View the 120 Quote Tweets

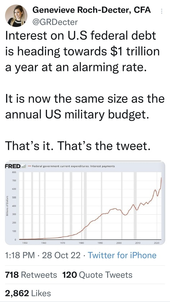tap(97, 275)
